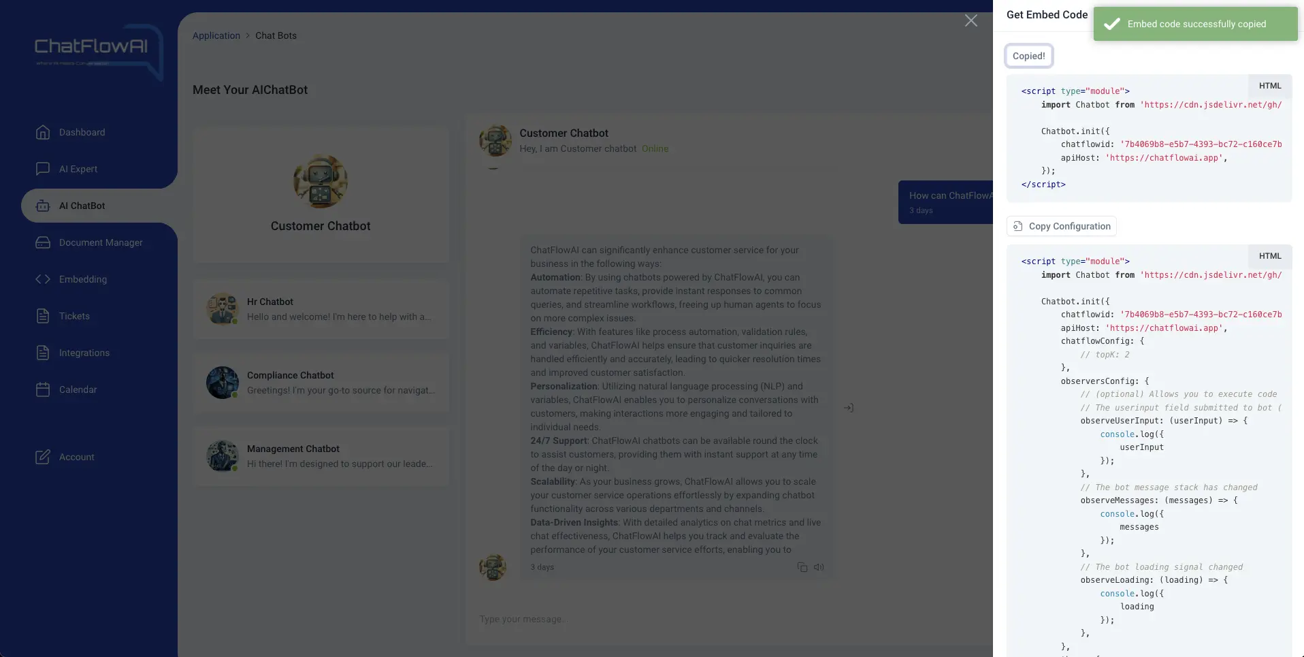The image size is (1304, 657).
Task: Play bot reply with speaker icon
Action: coord(819,567)
